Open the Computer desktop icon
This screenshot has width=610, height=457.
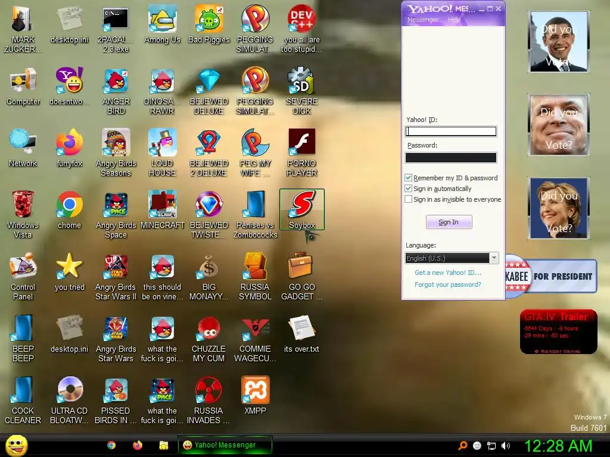(23, 86)
